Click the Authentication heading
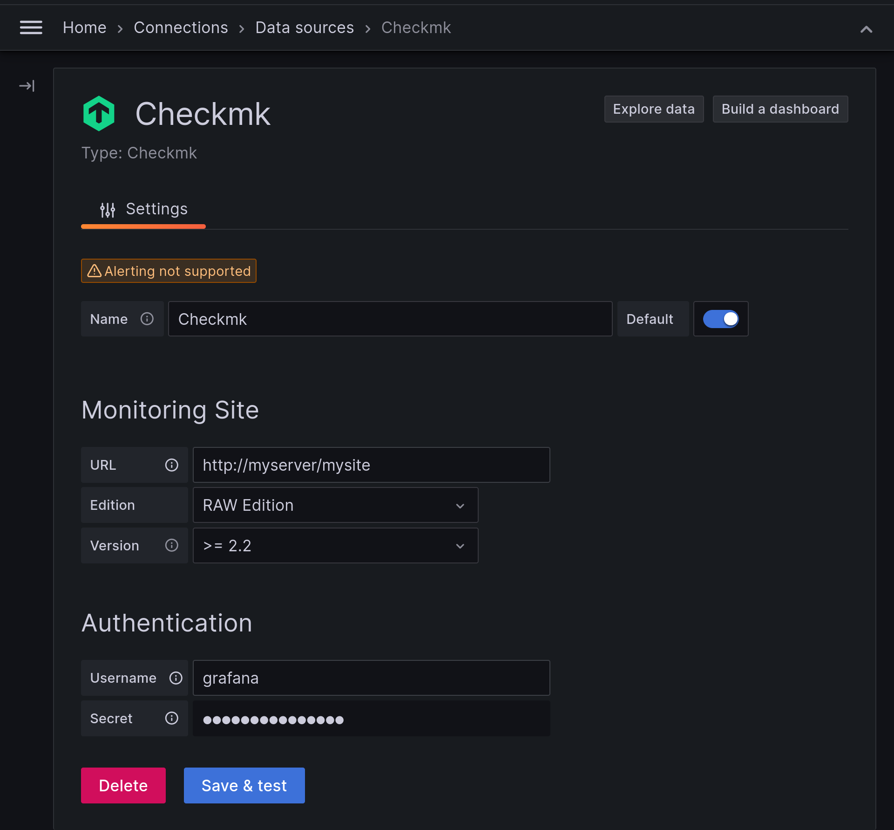The image size is (894, 830). (167, 623)
